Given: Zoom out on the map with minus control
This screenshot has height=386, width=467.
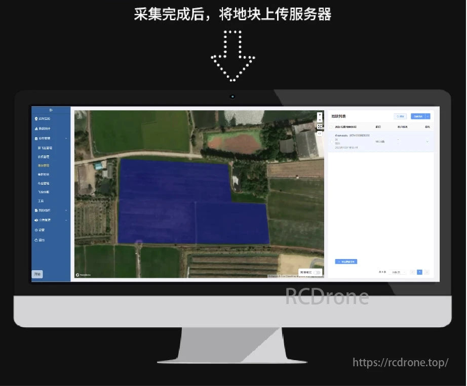Looking at the screenshot, I should pos(319,120).
